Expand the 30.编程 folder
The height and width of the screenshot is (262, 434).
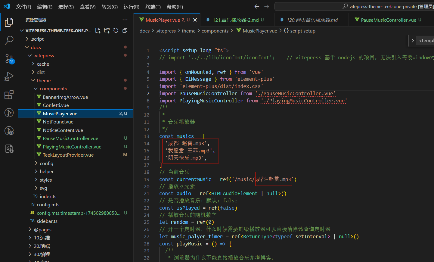point(76,254)
